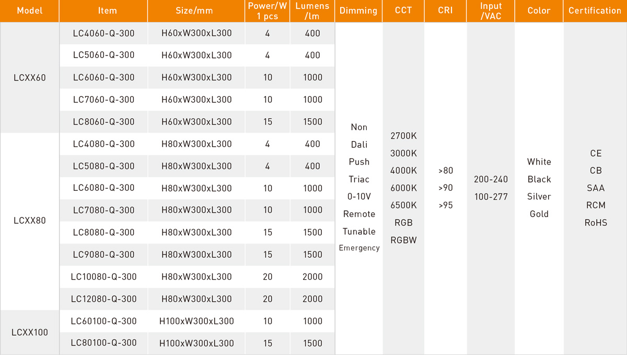Click Triac dimming option
The width and height of the screenshot is (627, 355).
click(x=359, y=179)
